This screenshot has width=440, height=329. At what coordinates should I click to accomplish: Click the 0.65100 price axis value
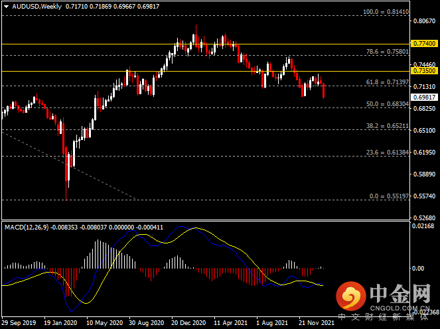(x=424, y=131)
